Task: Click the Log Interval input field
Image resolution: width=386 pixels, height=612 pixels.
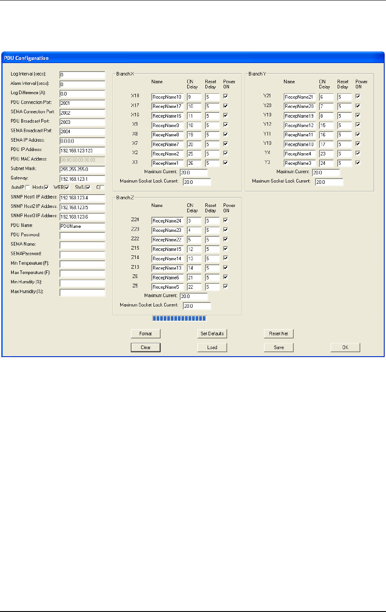Action: pyautogui.click(x=82, y=75)
